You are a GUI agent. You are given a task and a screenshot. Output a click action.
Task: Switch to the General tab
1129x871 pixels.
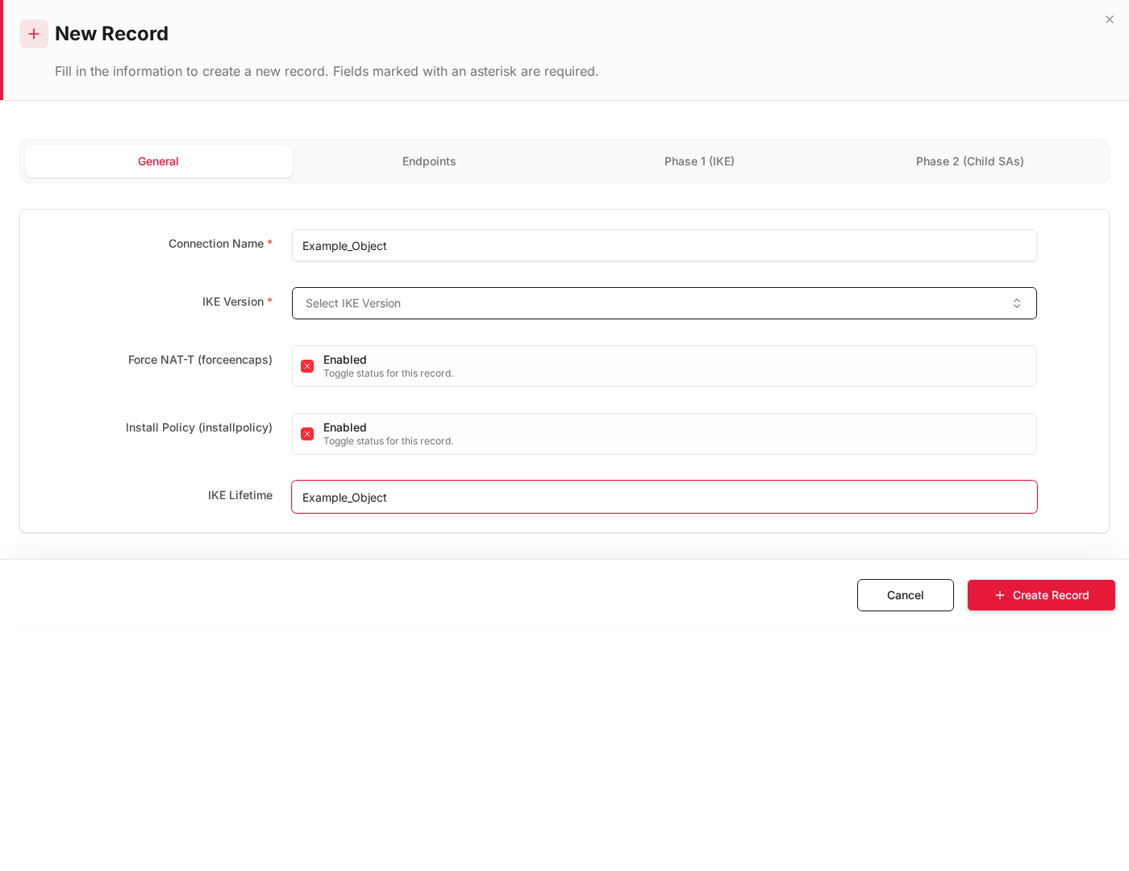point(159,161)
